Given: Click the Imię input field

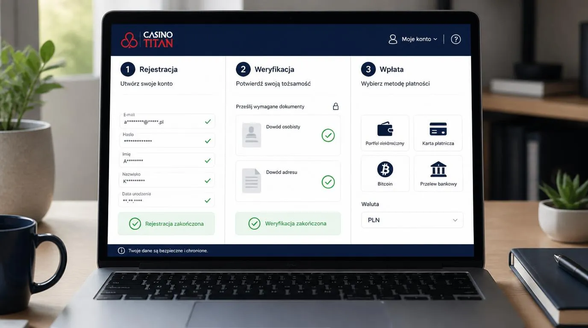Looking at the screenshot, I should [167, 160].
